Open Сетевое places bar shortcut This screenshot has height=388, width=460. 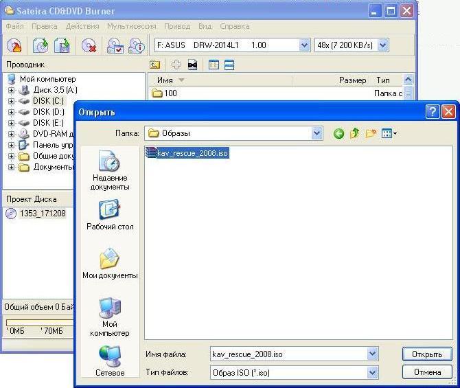coord(110,361)
